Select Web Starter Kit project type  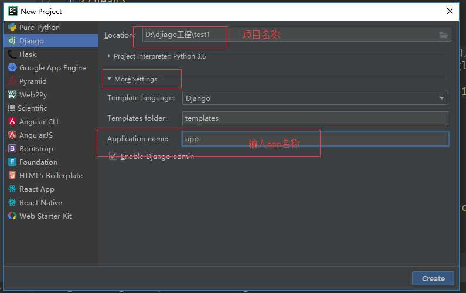point(51,216)
